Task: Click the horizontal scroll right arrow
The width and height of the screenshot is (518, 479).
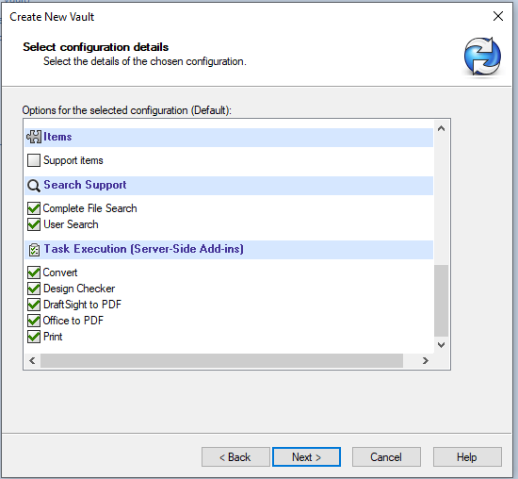Action: click(x=426, y=360)
